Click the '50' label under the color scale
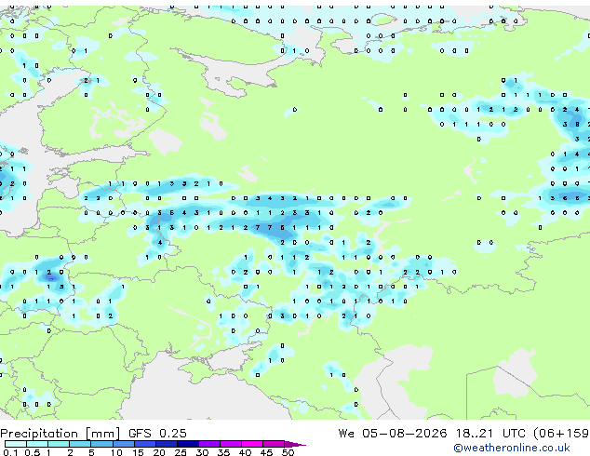Screen dimensions: 590x456 click(x=288, y=452)
